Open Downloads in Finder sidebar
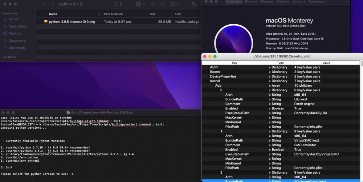The width and height of the screenshot is (363, 182). [17, 47]
